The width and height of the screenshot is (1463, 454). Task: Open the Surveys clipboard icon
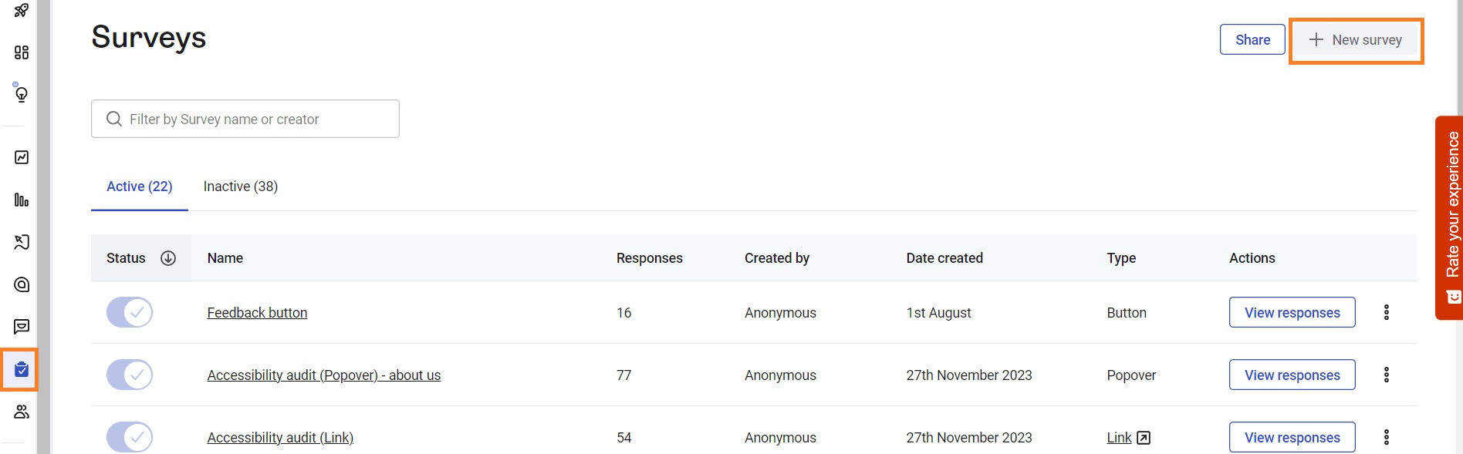21,368
